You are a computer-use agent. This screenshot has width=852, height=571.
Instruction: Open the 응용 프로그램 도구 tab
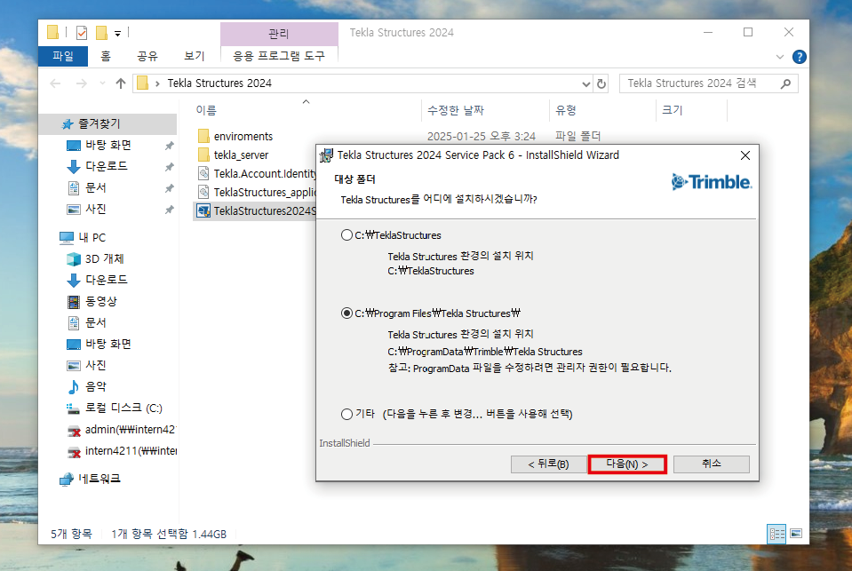coord(279,56)
